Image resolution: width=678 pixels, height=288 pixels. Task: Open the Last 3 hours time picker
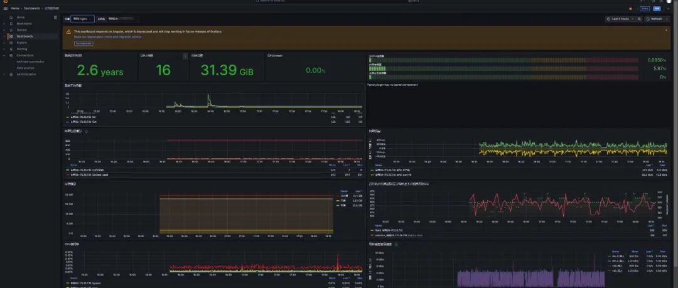tap(620, 19)
